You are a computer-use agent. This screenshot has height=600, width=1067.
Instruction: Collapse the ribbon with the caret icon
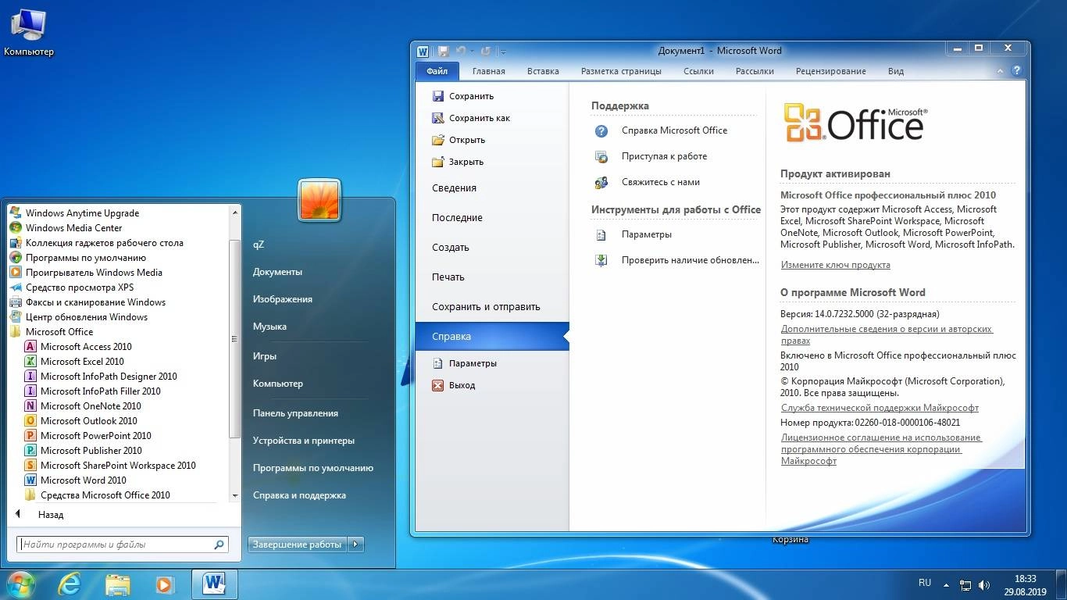pyautogui.click(x=1001, y=71)
